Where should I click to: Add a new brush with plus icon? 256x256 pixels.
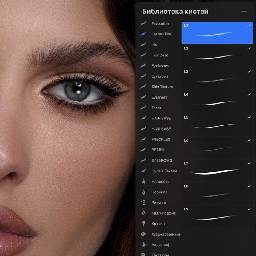pos(244,11)
